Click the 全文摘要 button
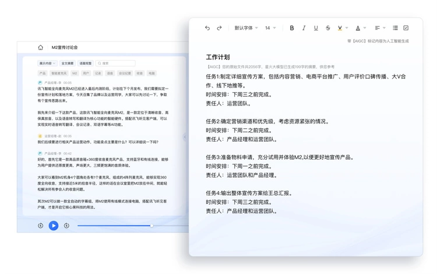The height and width of the screenshot is (274, 437). (x=68, y=63)
